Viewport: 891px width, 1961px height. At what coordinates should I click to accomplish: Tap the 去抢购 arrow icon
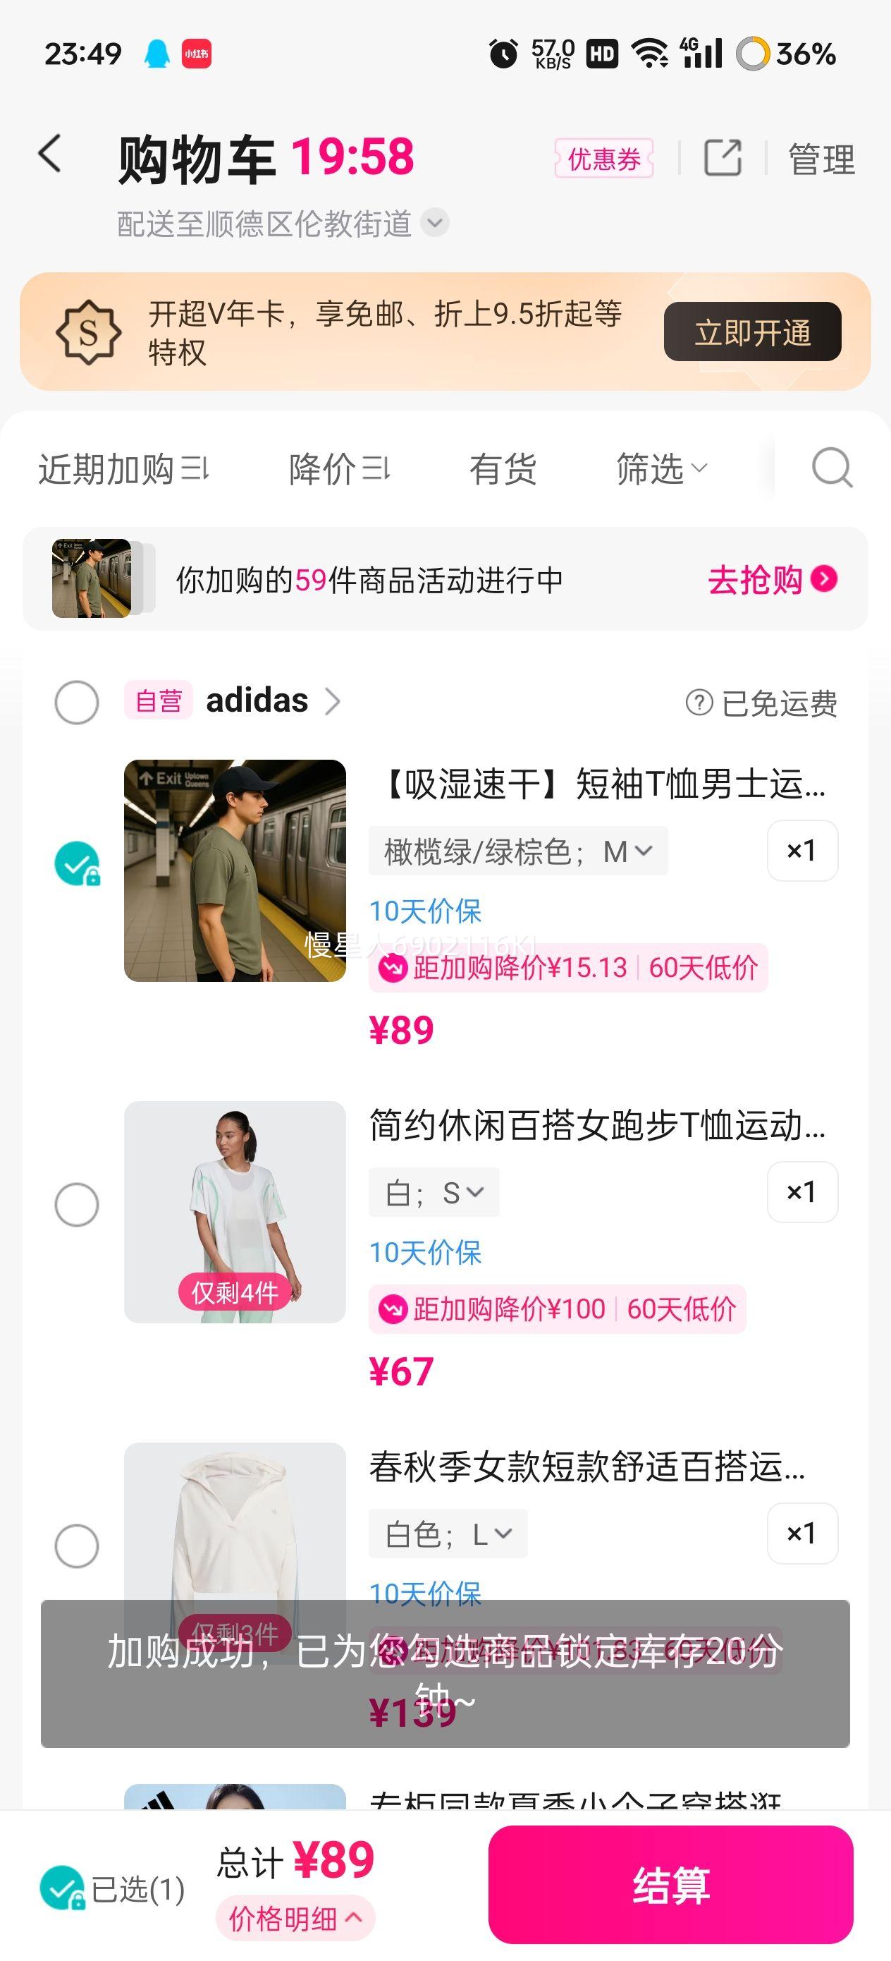(x=824, y=579)
